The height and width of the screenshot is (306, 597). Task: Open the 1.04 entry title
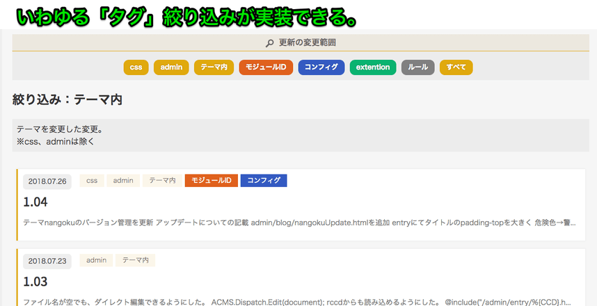click(35, 202)
